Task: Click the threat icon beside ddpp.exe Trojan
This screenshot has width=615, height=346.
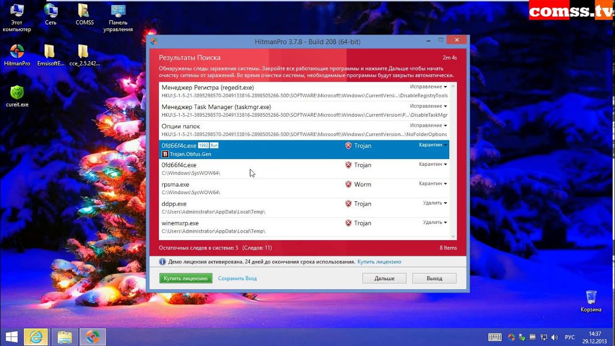Action: coord(348,204)
